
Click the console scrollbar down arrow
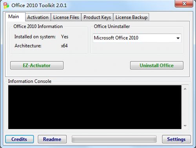coord(185,126)
